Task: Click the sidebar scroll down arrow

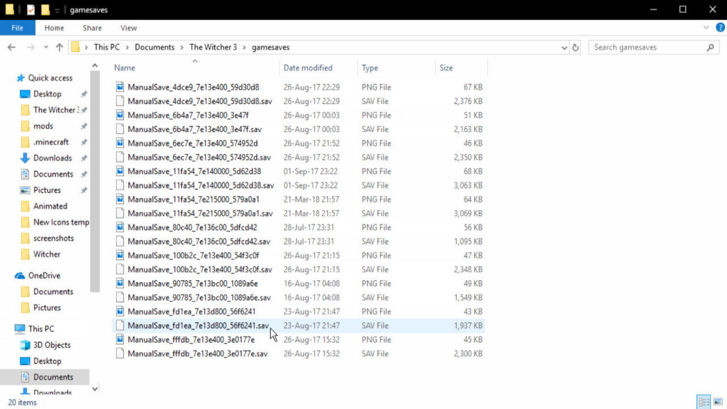Action: (95, 389)
